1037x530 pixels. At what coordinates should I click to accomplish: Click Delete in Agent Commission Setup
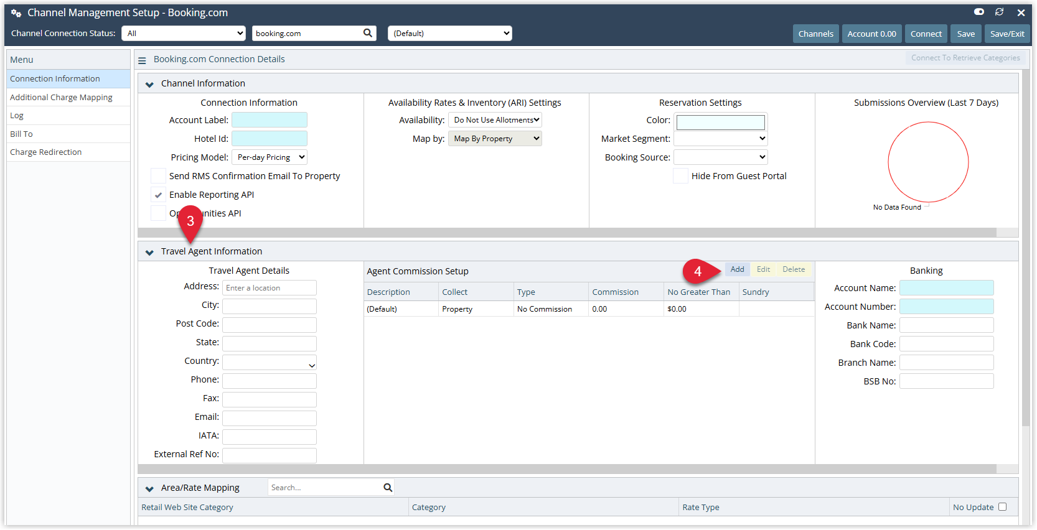794,269
